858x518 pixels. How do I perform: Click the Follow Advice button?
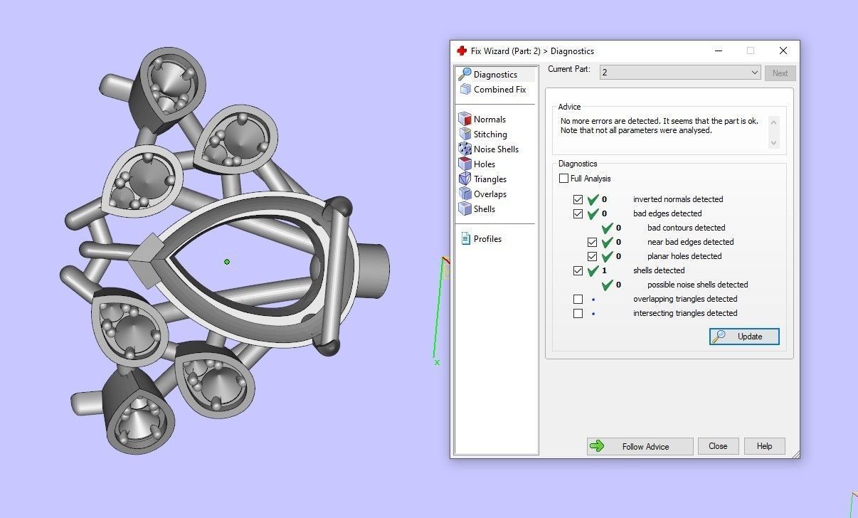point(640,446)
